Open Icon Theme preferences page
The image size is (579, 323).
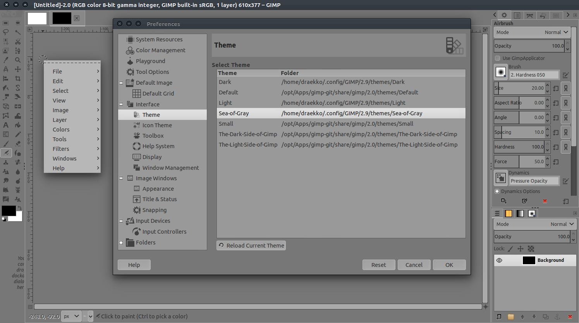tap(157, 125)
